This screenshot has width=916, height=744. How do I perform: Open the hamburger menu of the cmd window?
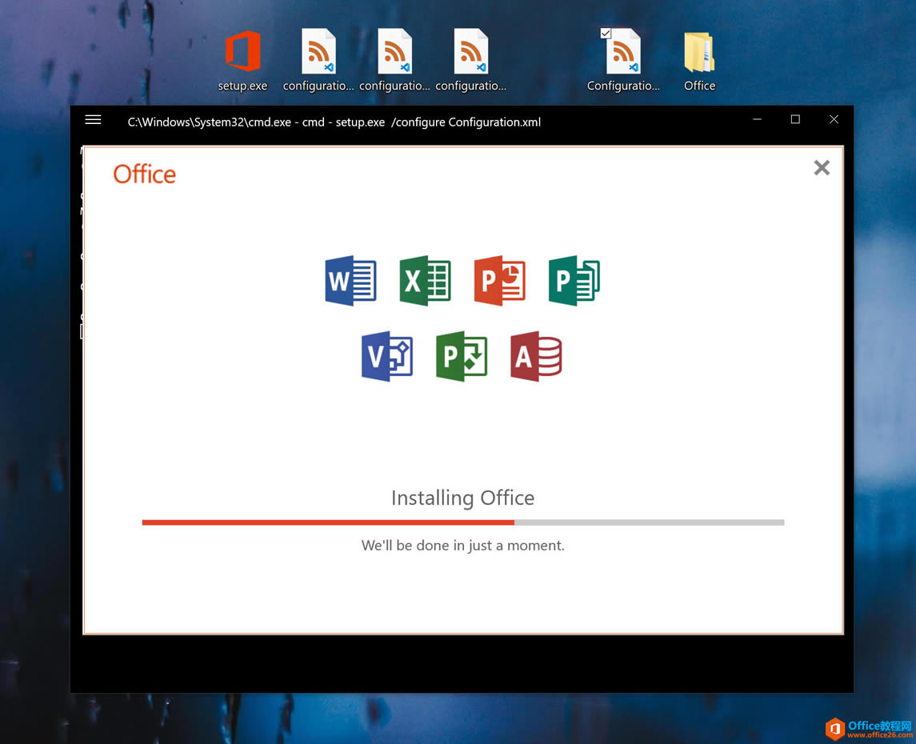(93, 119)
